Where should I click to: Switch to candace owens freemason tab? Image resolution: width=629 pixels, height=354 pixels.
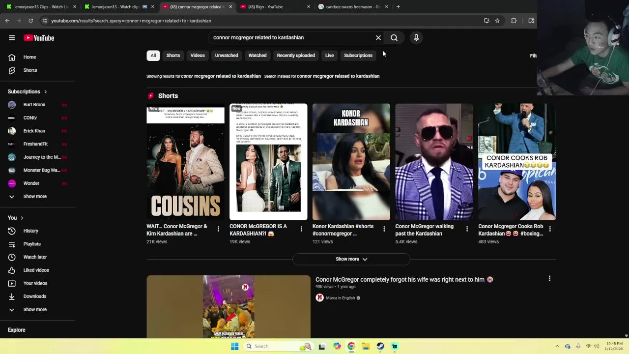click(x=353, y=7)
